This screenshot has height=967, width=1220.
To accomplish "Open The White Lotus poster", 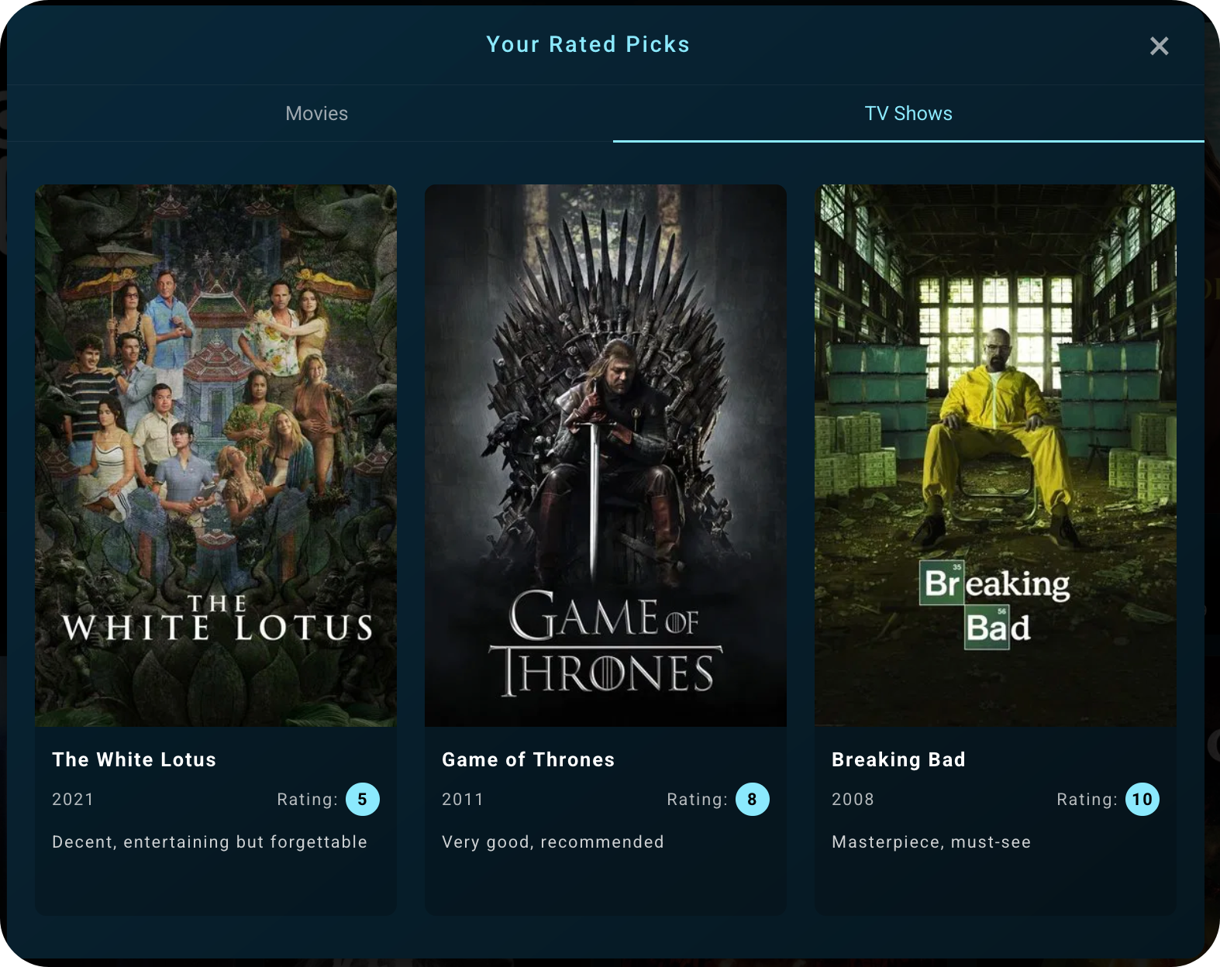I will click(x=215, y=455).
